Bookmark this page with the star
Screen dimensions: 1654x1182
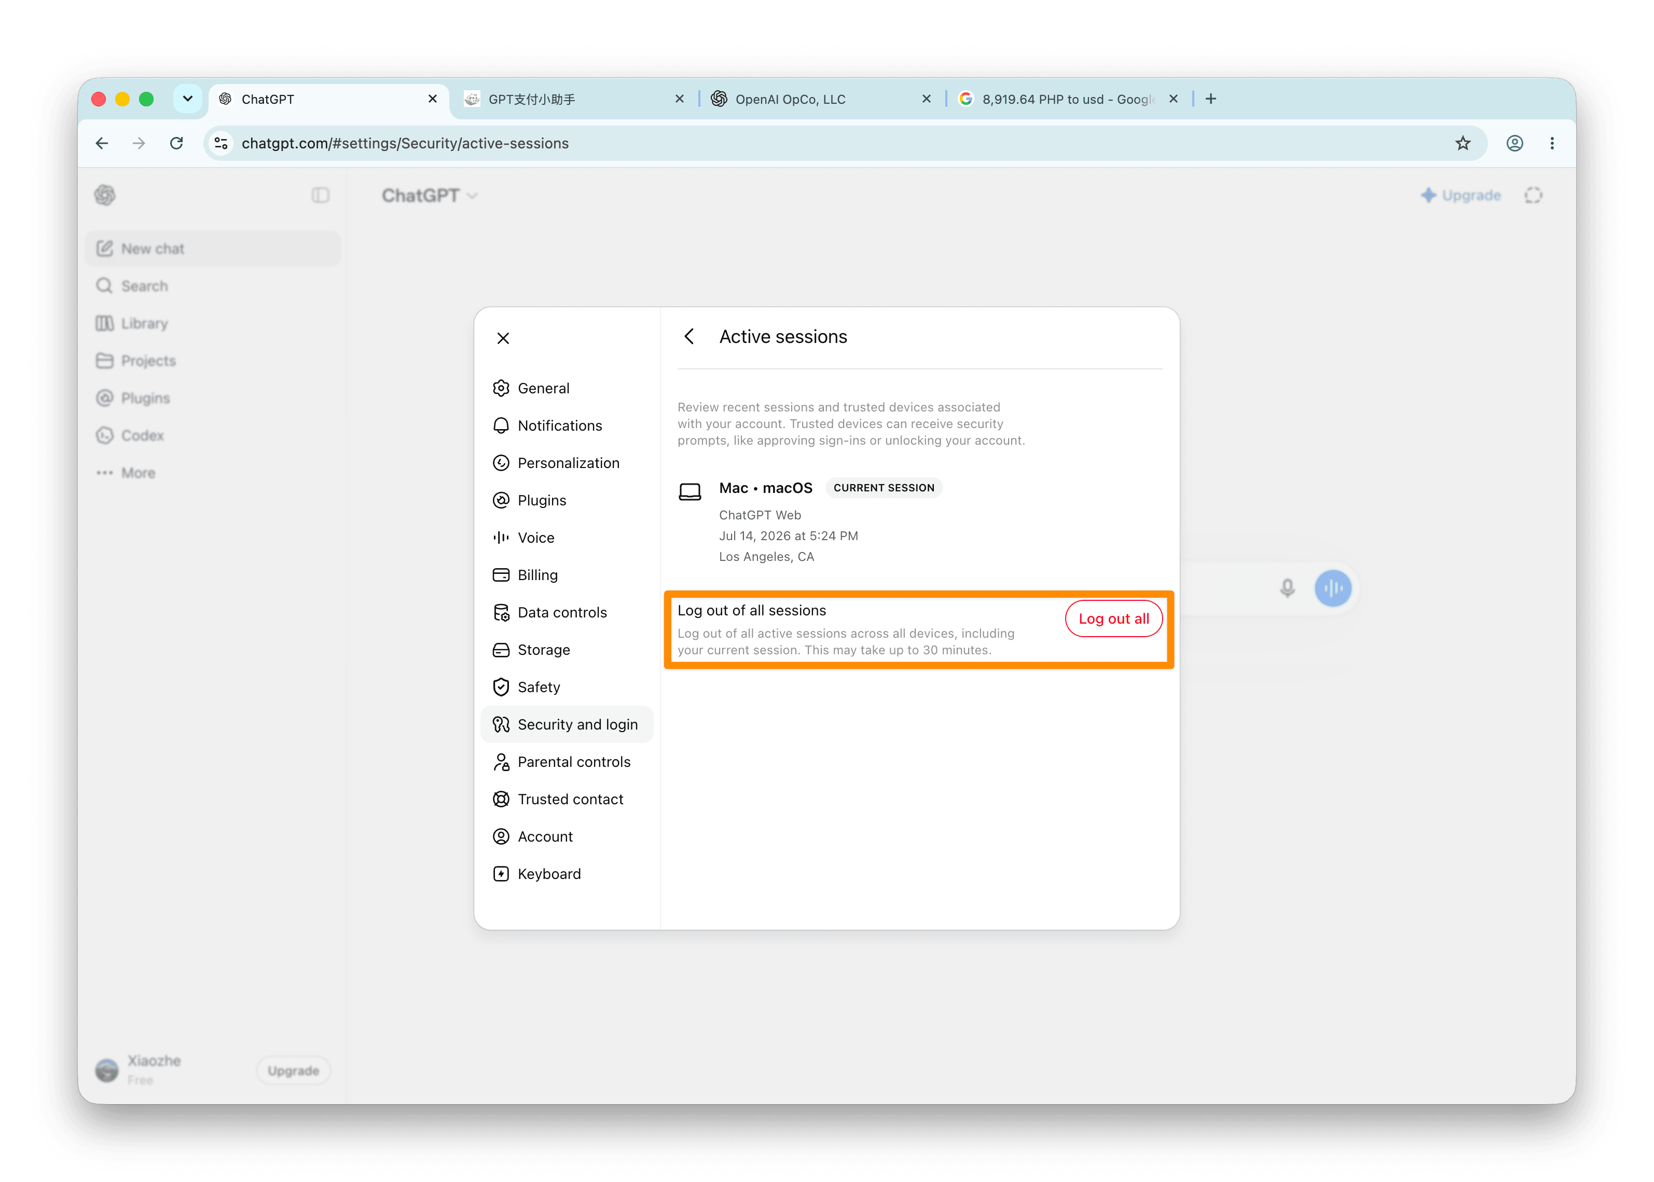coord(1463,143)
